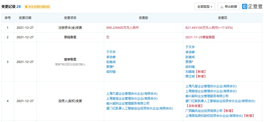Click 于天宇 in the 变更前 column
This screenshot has width=264, height=122.
click(x=111, y=52)
